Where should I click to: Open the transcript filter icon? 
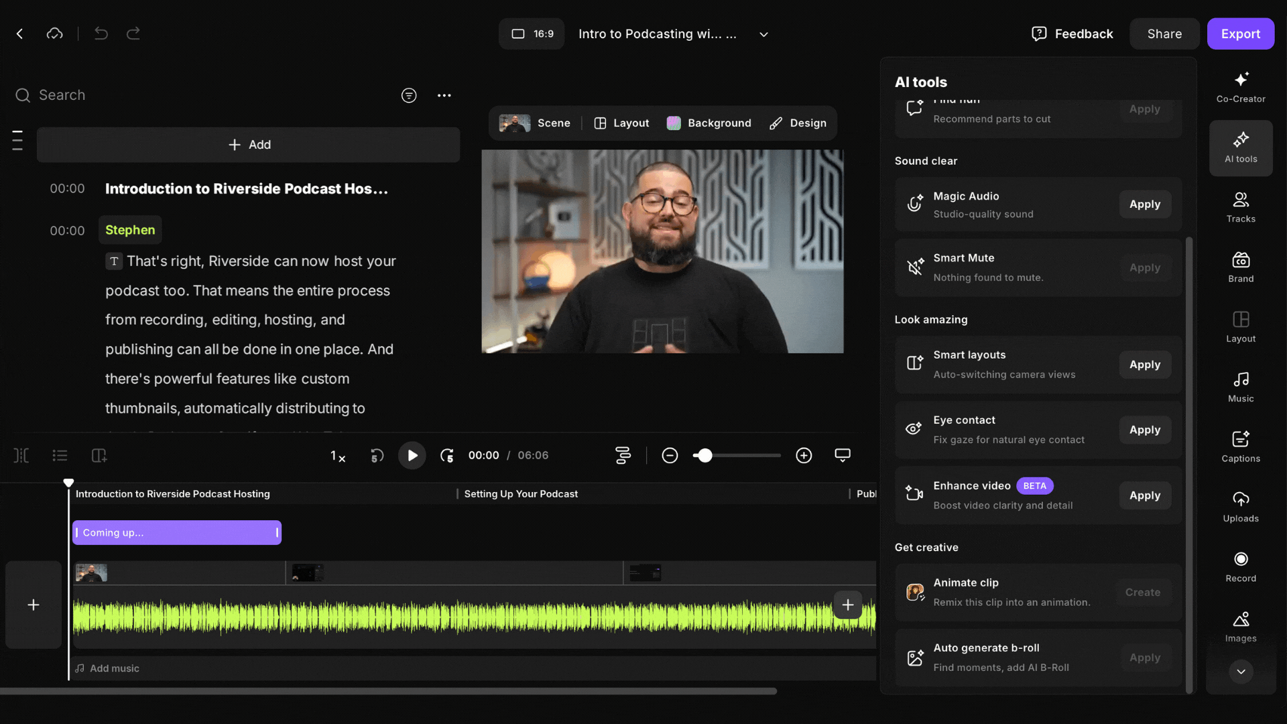[x=409, y=95]
